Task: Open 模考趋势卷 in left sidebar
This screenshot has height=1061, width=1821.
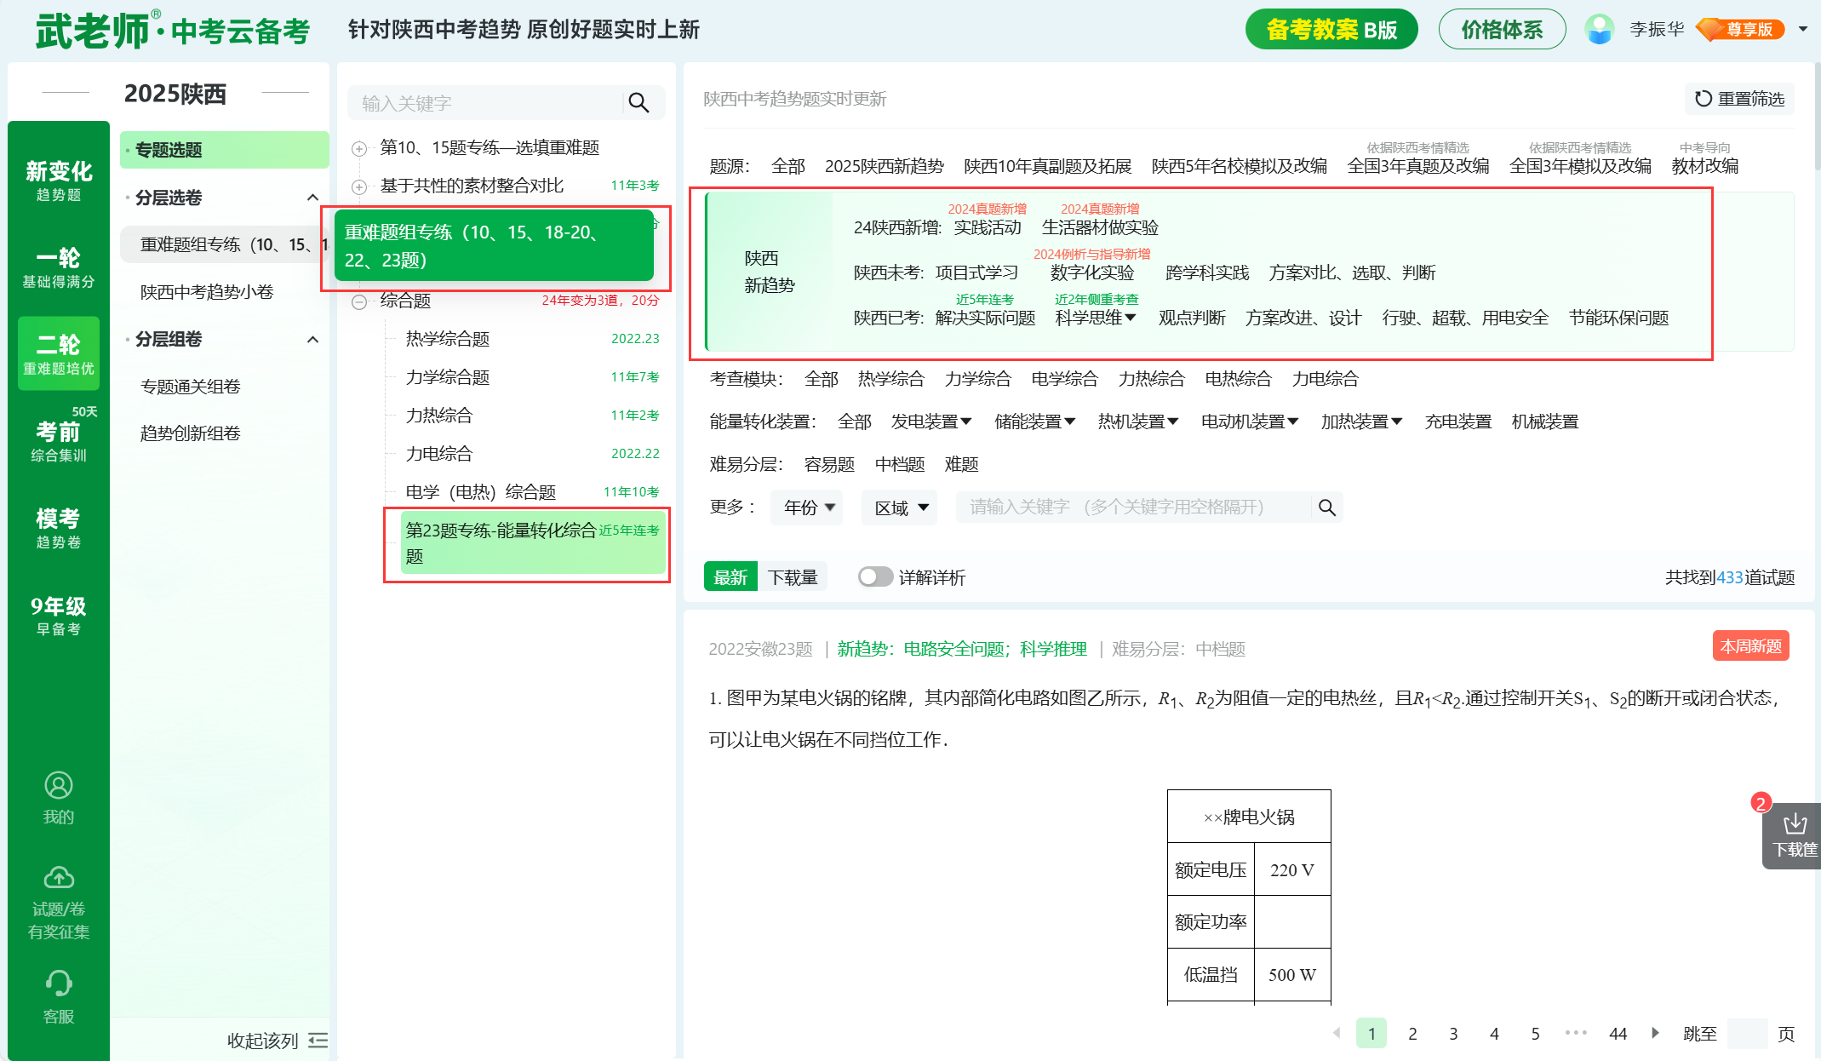Action: point(58,528)
